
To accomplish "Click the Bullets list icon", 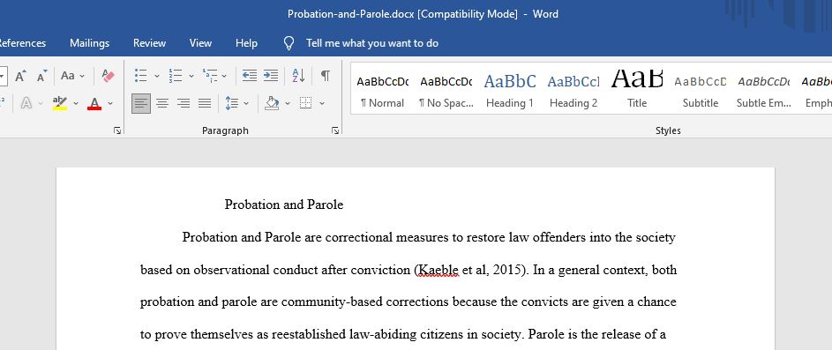I will point(140,76).
